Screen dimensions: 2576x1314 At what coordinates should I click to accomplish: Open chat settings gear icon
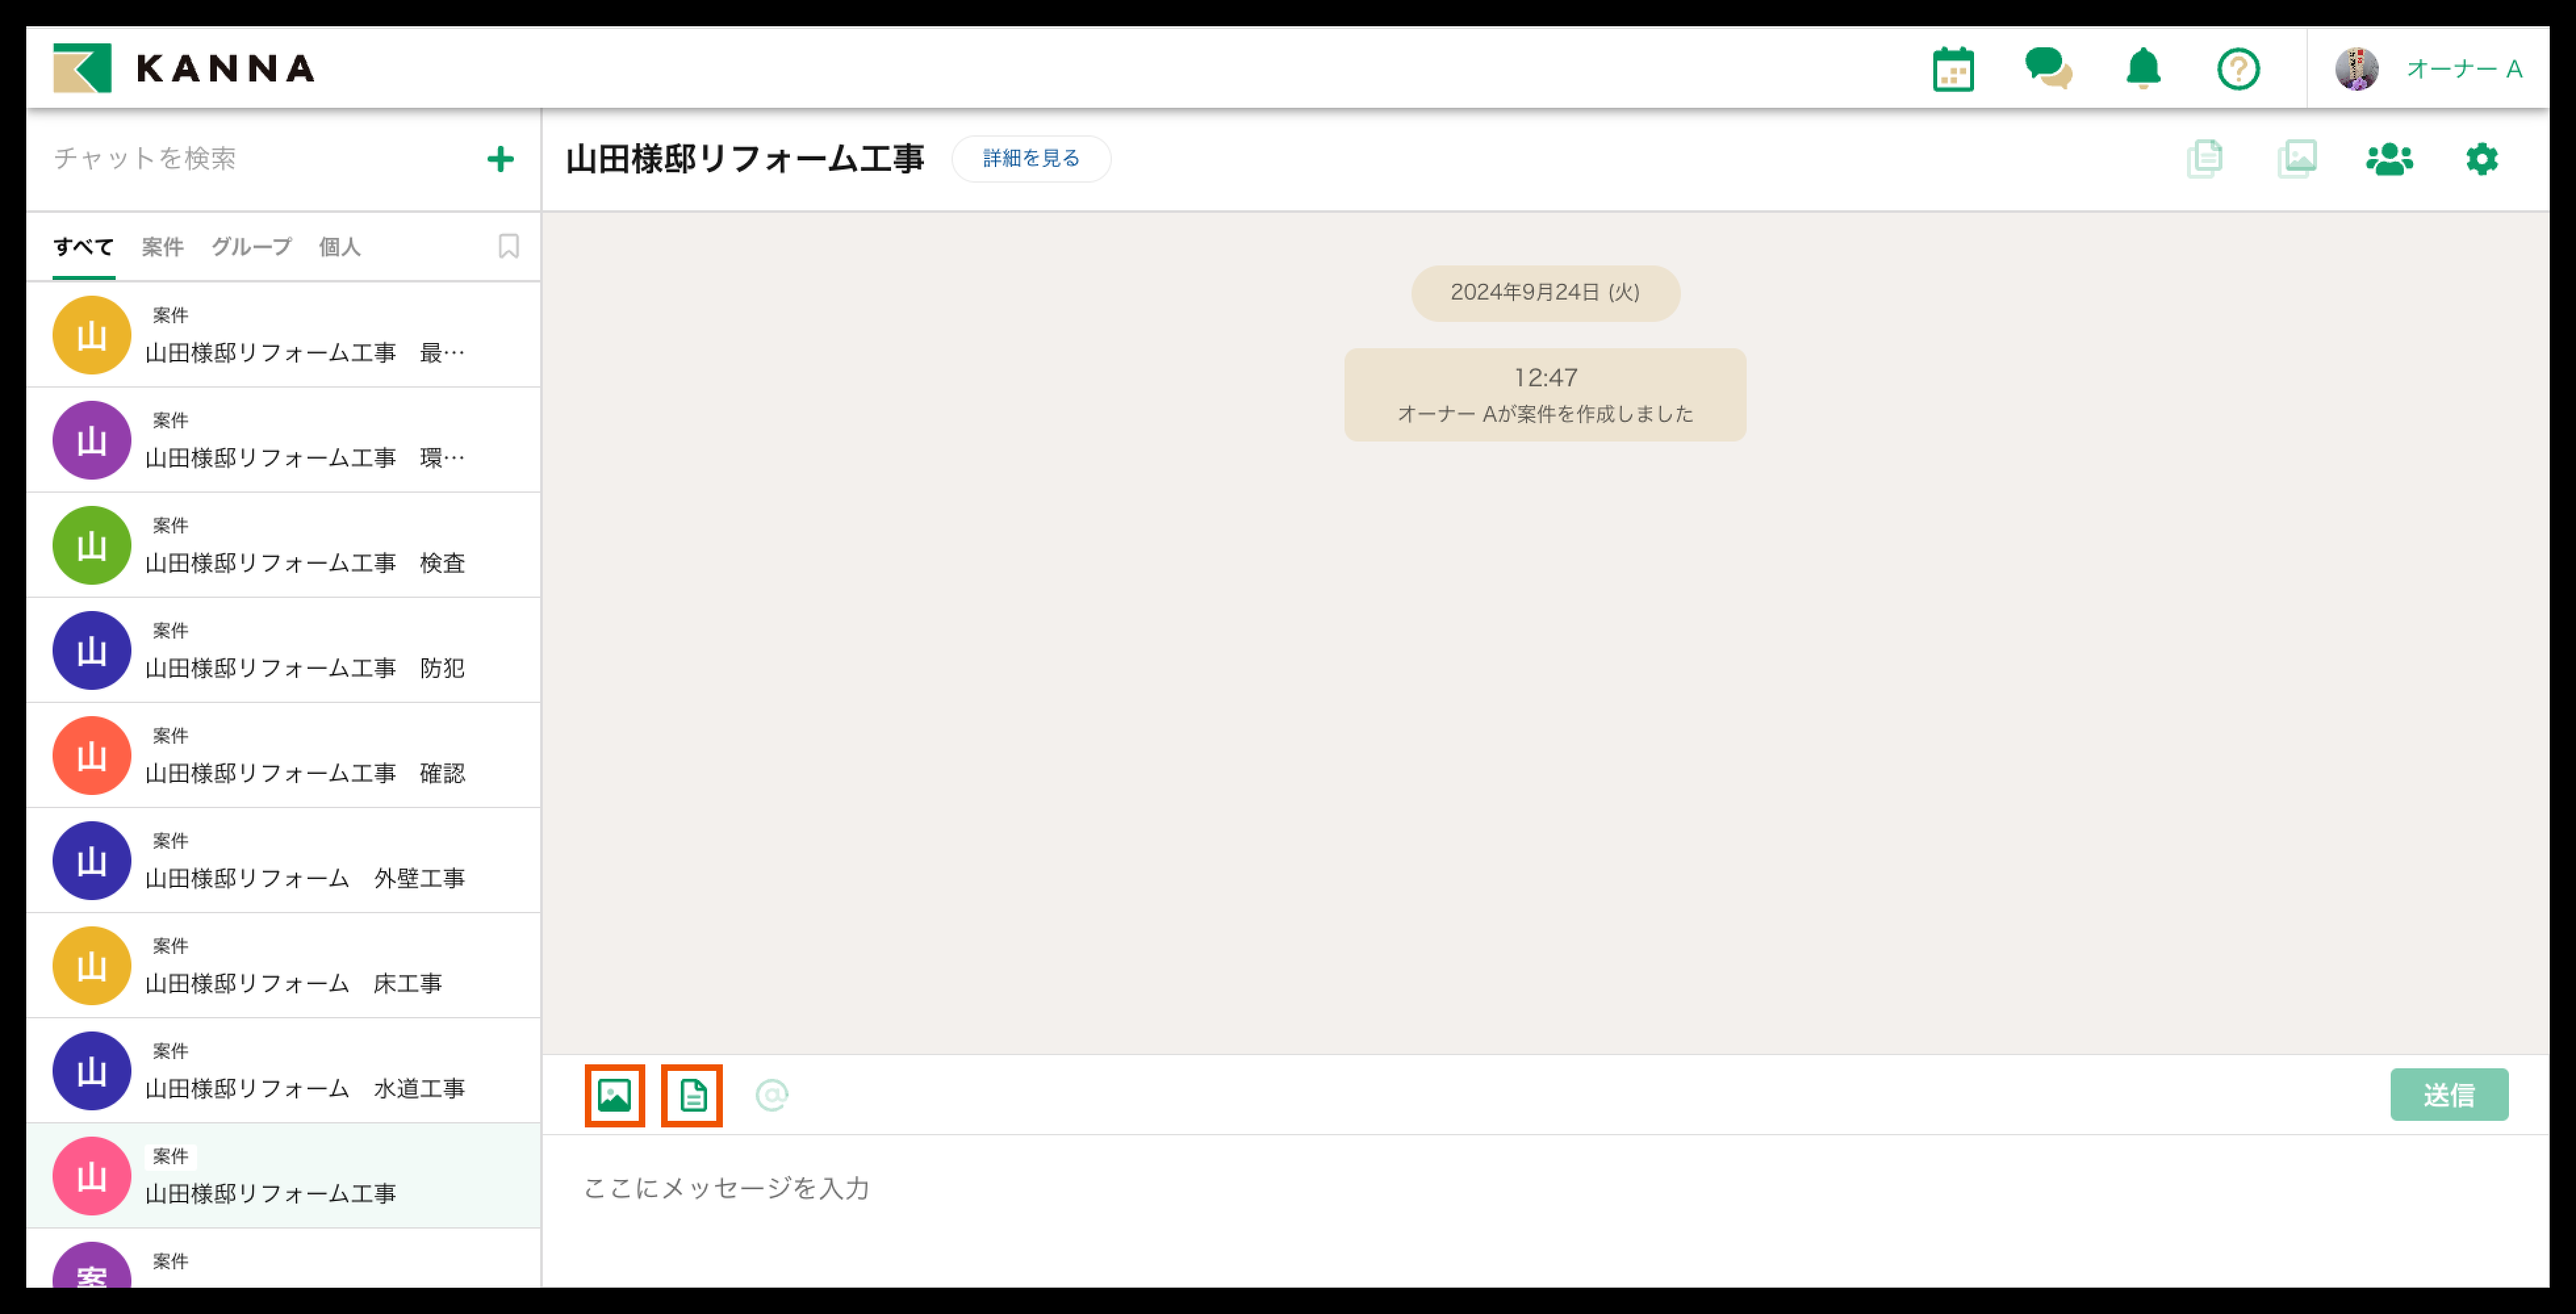pos(2481,159)
